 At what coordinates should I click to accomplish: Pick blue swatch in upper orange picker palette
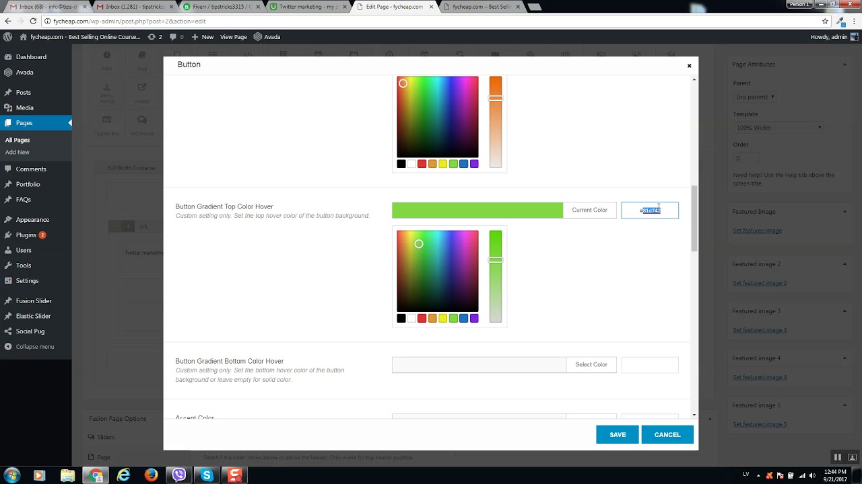463,164
